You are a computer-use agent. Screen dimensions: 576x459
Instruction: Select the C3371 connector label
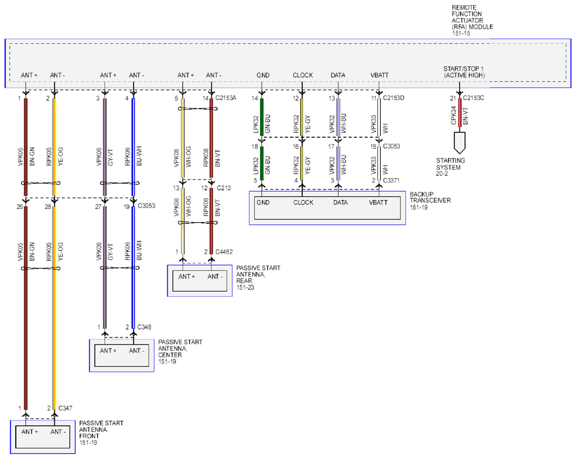click(391, 180)
